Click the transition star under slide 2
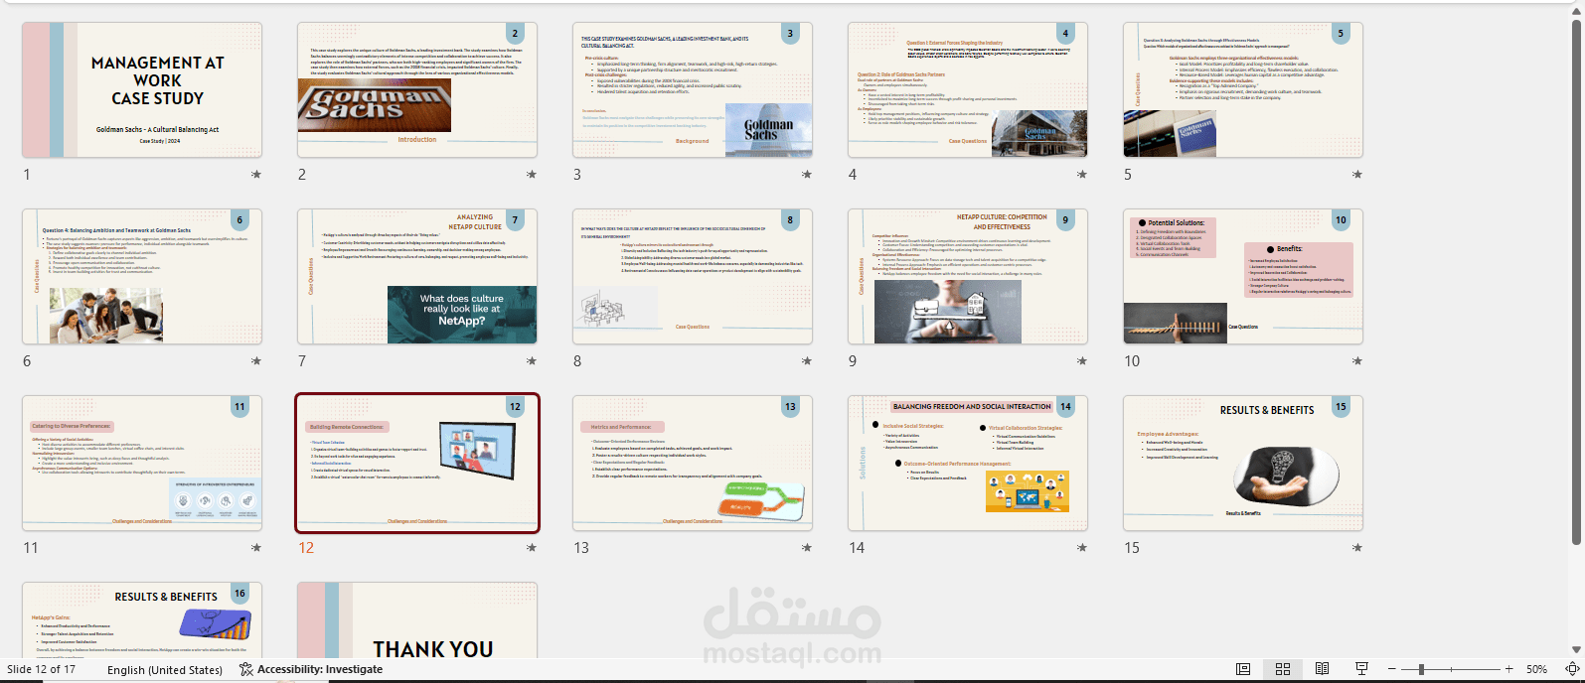Image resolution: width=1585 pixels, height=683 pixels. coord(532,174)
